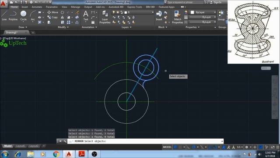Open the layer selection dropdown
Viewport: 280px width, 158px height.
click(x=133, y=12)
